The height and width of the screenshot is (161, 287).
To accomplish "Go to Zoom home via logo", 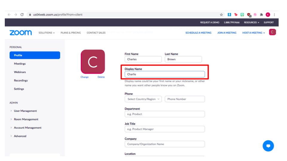I will pyautogui.click(x=21, y=33).
